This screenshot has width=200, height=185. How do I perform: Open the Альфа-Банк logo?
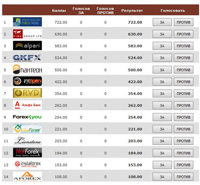27,105
